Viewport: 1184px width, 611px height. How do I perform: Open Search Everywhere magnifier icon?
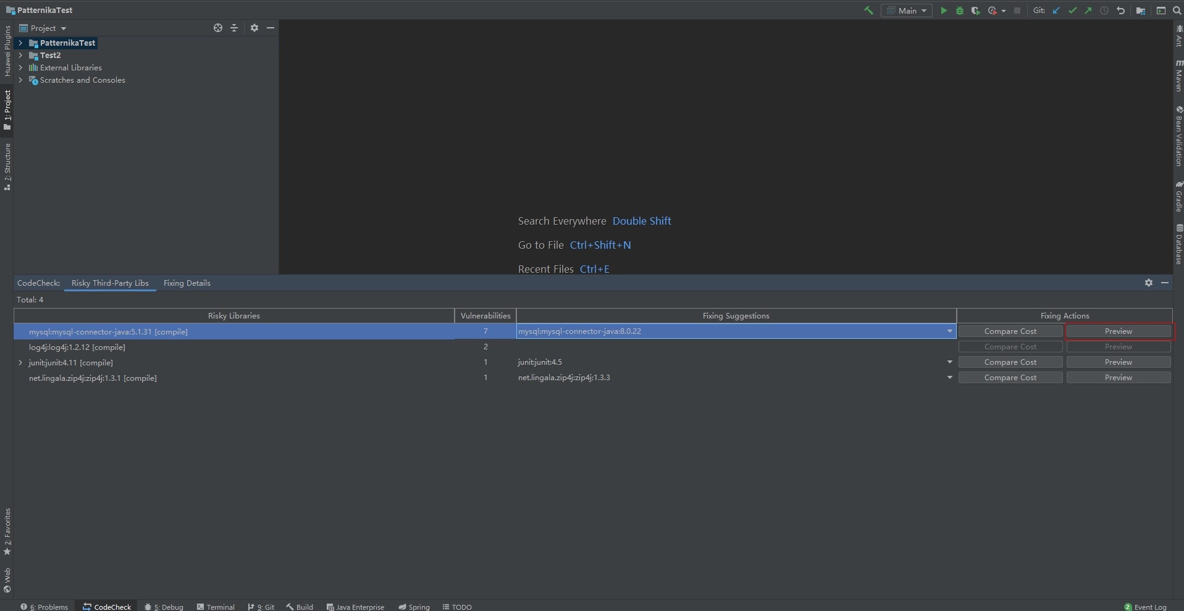pyautogui.click(x=1177, y=10)
